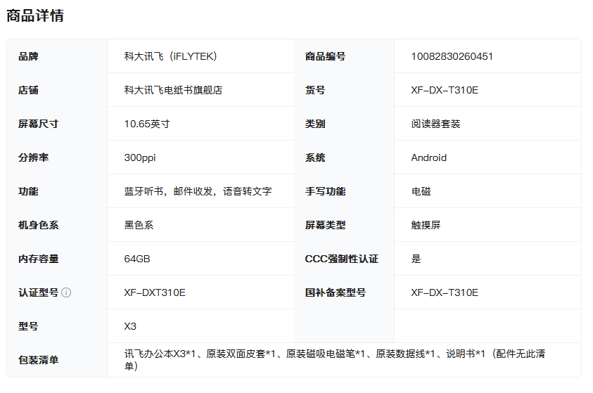593x393 pixels.
Task: Click the 类别 label
Action: 315,124
